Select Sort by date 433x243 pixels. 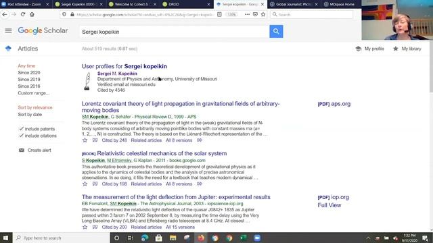[30, 115]
